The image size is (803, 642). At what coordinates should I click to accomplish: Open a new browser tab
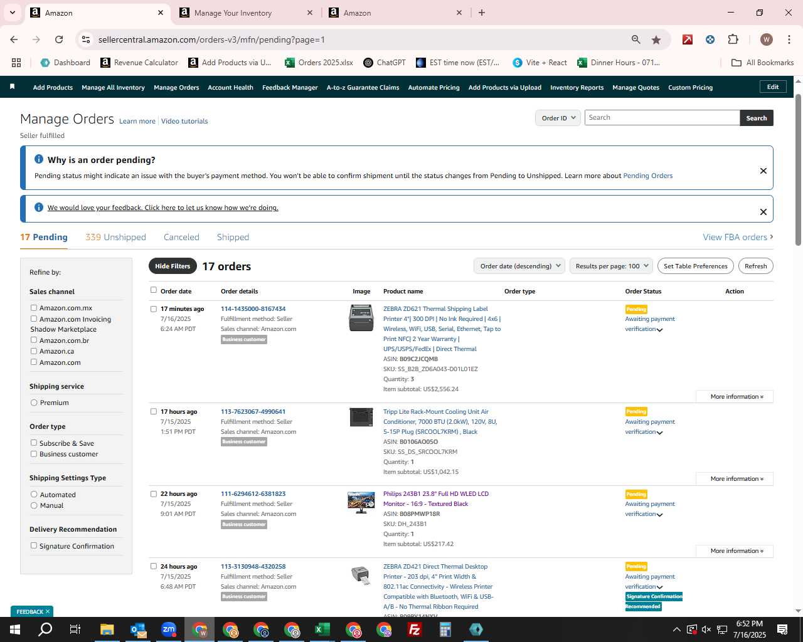click(x=482, y=13)
